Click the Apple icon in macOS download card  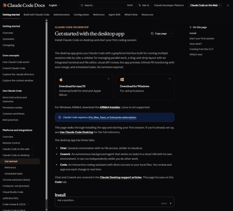[61, 80]
